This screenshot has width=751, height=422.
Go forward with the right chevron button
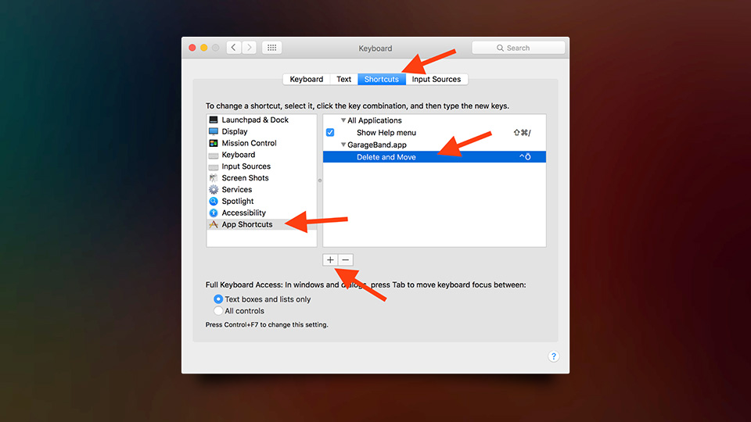pos(249,48)
